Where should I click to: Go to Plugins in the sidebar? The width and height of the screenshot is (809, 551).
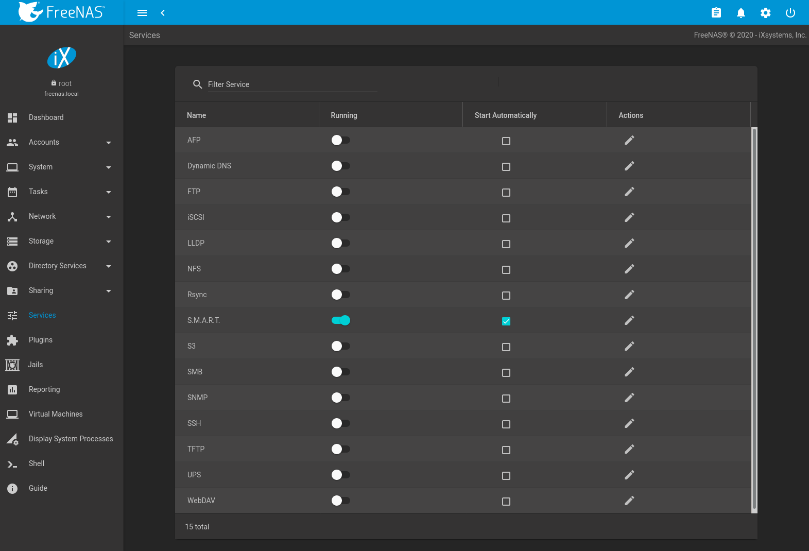click(x=41, y=340)
